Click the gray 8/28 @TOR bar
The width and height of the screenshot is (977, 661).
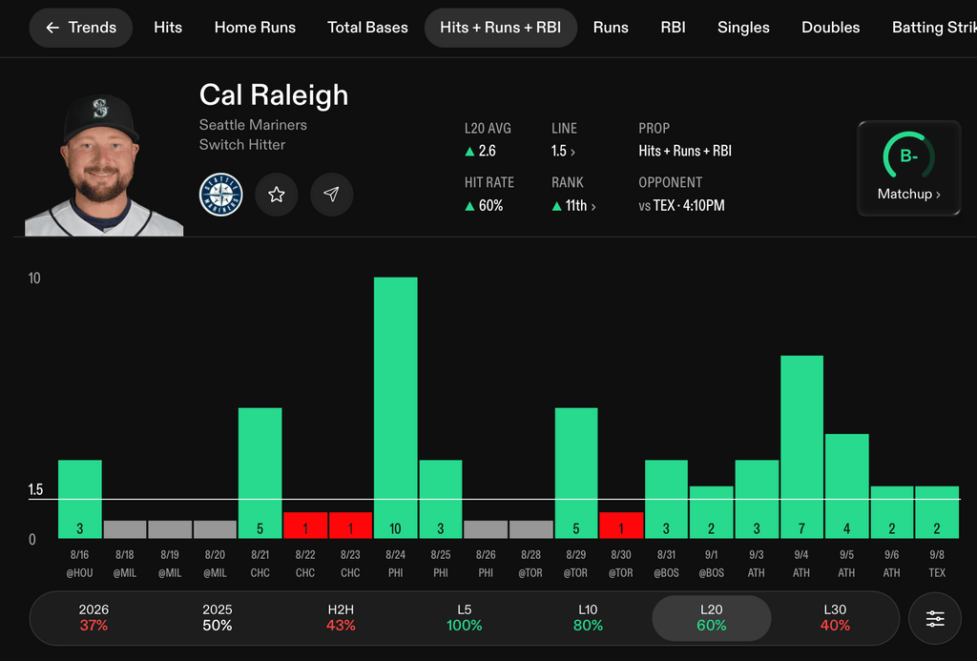point(530,529)
